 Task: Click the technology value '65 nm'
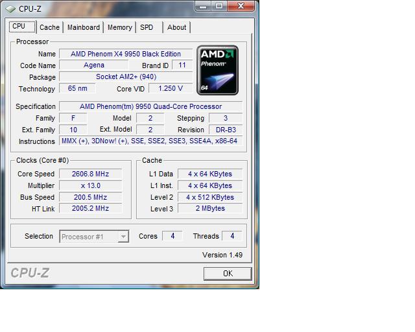[x=77, y=88]
